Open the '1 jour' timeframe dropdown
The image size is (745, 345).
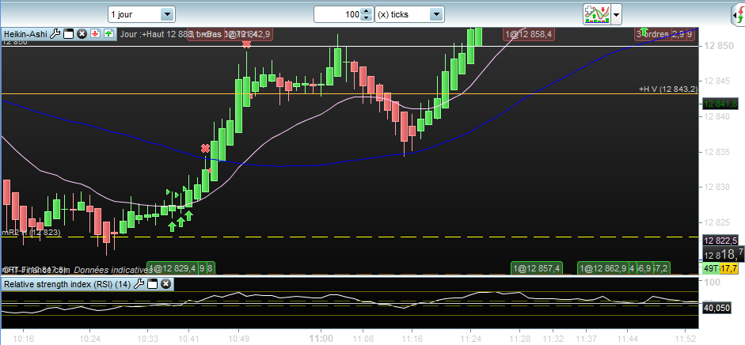[142, 15]
